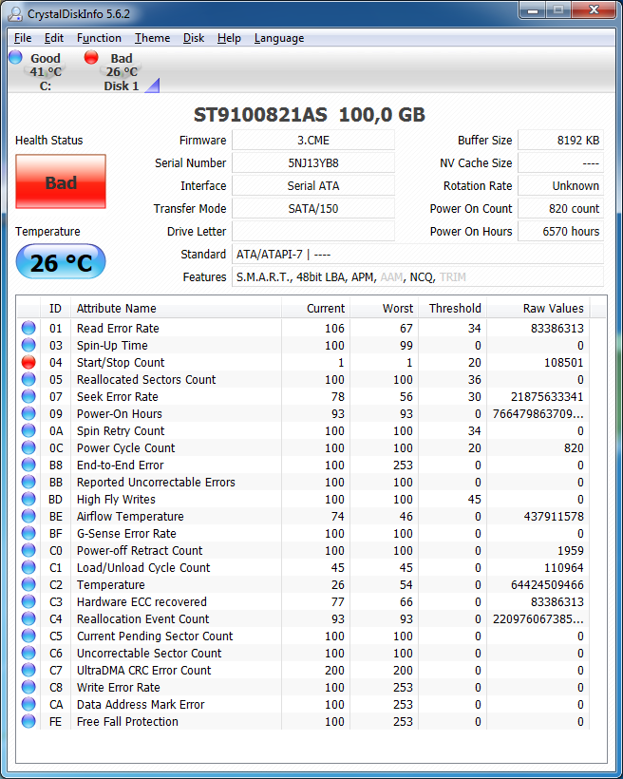The image size is (623, 779).
Task: Click the Raw Values column header
Action: click(x=538, y=309)
